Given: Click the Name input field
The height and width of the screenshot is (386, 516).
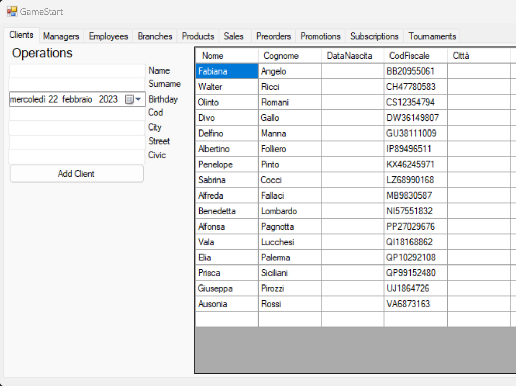Looking at the screenshot, I should click(x=77, y=71).
